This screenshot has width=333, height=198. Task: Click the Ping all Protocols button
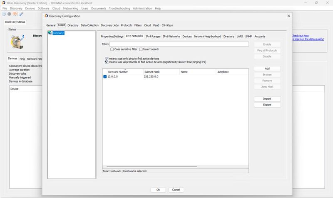tap(267, 50)
